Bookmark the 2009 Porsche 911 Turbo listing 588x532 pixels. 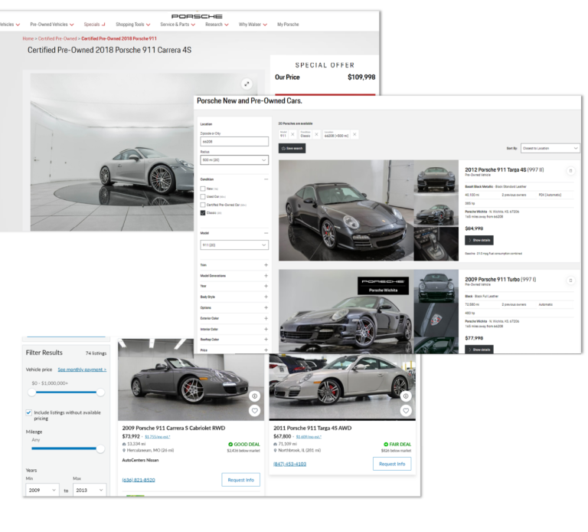(570, 281)
